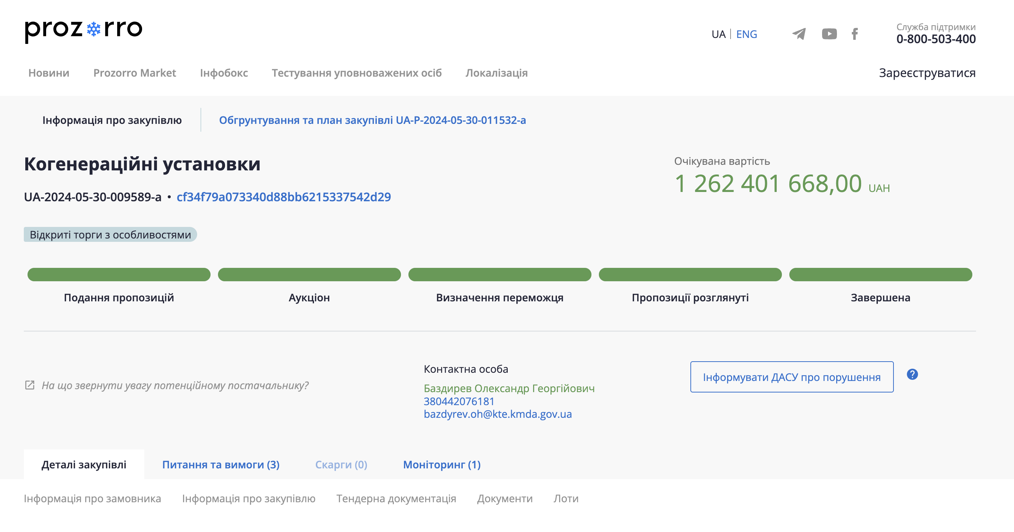Switch to the Моніторинг (1) tab
The width and height of the screenshot is (1014, 532).
[x=441, y=464]
